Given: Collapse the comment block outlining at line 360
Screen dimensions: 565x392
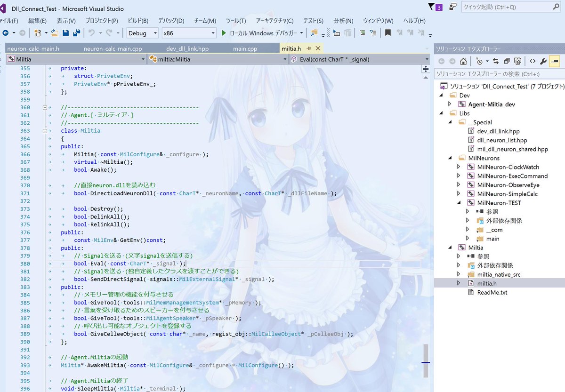Looking at the screenshot, I should pos(45,107).
